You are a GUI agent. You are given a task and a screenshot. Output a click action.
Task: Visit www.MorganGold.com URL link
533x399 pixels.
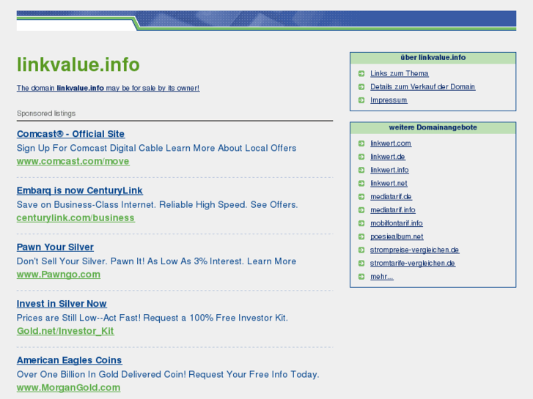pos(68,387)
